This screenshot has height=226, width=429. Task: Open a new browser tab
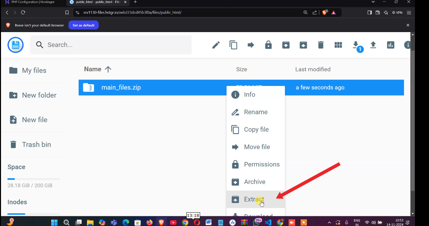pos(135,2)
